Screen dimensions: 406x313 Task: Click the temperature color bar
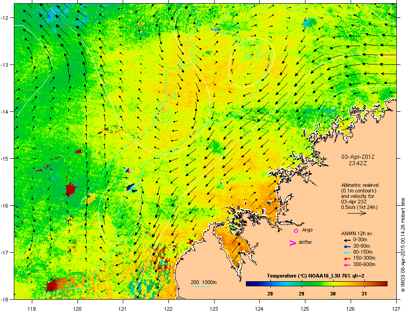(x=316, y=284)
